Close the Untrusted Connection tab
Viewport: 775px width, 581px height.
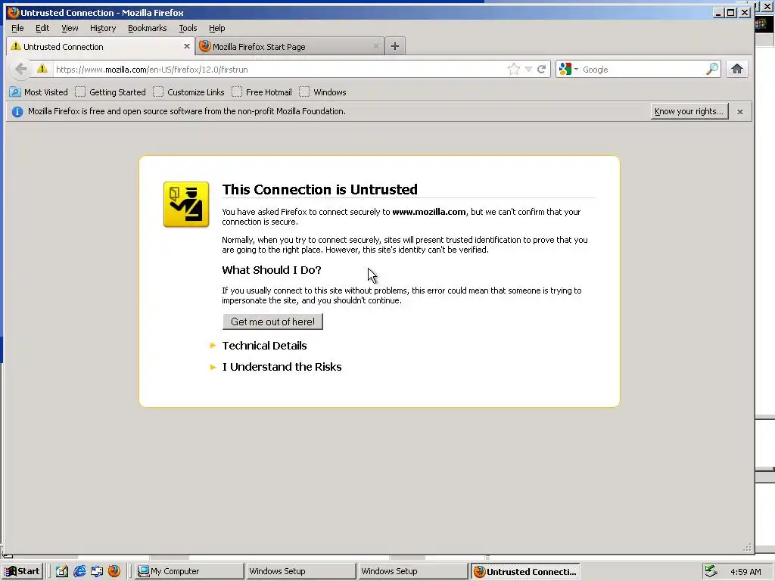187,46
